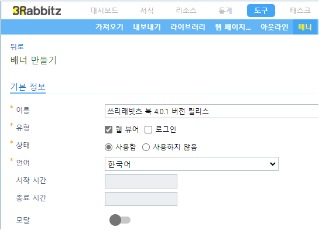The width and height of the screenshot is (319, 230).
Task: Open the 서식 menu
Action: 147,11
